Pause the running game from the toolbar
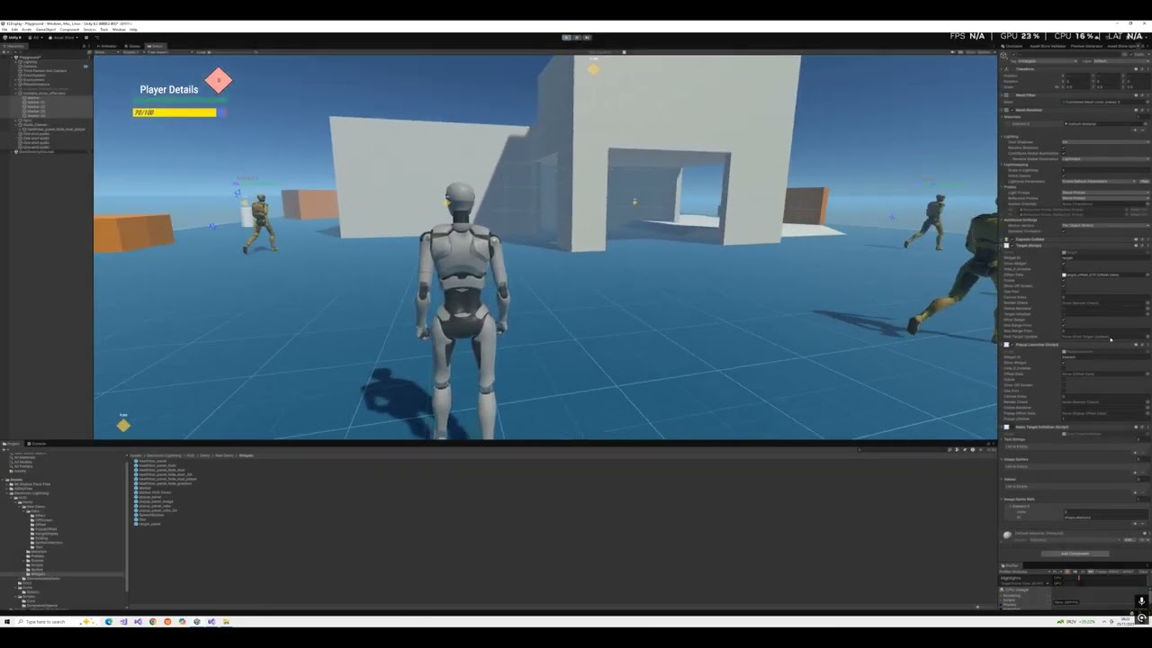 [577, 37]
